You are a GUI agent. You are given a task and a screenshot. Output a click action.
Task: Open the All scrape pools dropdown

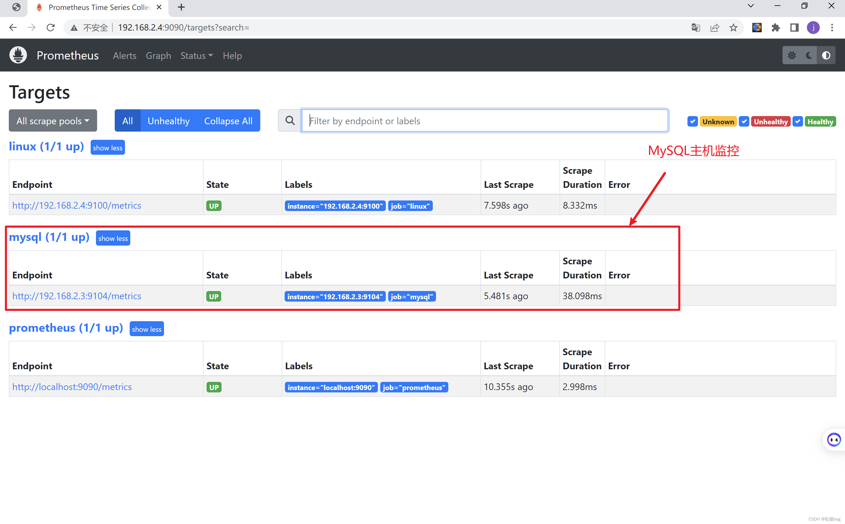(x=53, y=121)
